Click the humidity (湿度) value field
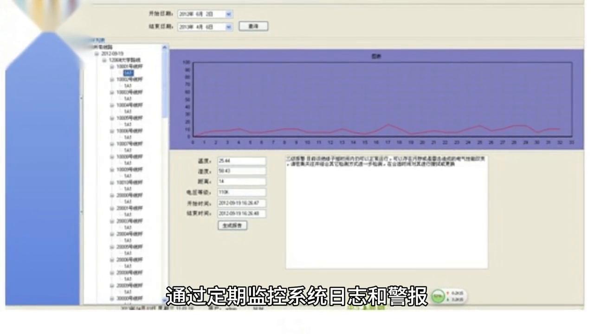This screenshot has height=334, width=594. (x=241, y=171)
